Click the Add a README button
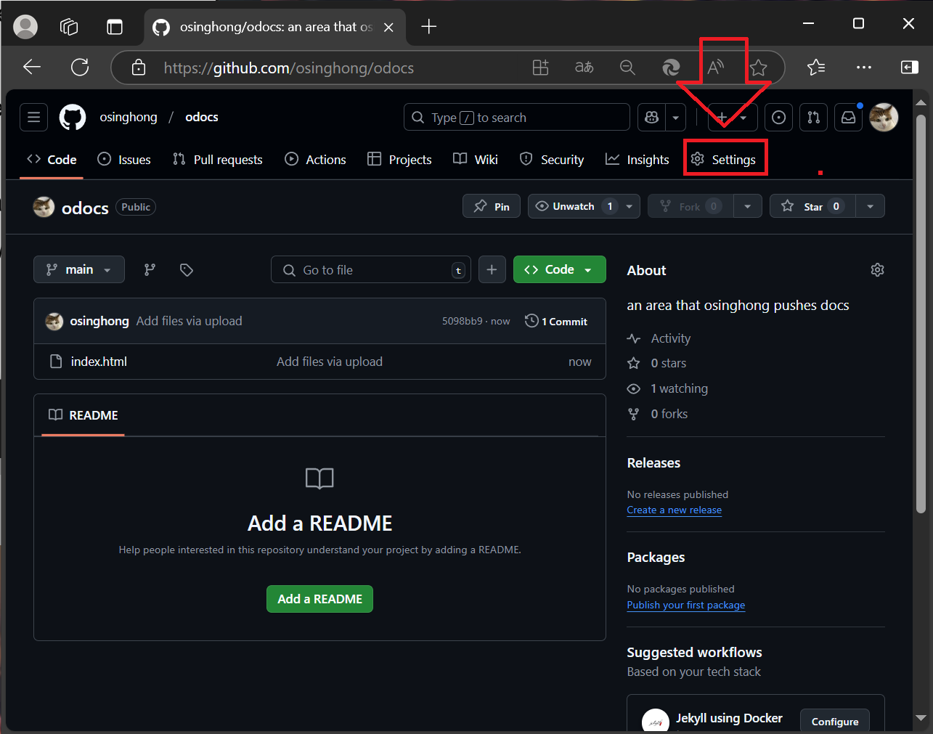 point(319,599)
